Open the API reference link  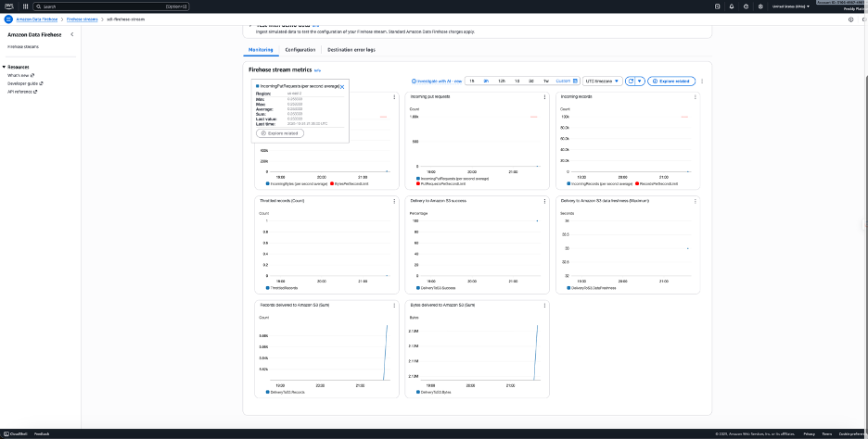pyautogui.click(x=22, y=92)
